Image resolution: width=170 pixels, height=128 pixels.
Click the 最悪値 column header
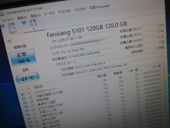point(118,73)
